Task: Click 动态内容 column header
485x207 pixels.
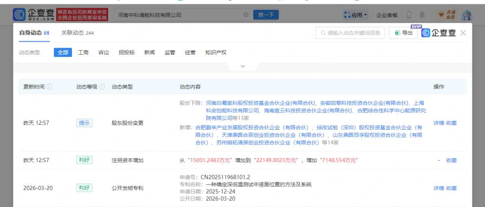Action: (x=190, y=87)
